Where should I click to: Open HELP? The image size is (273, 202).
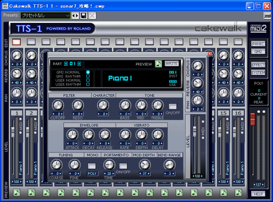258,194
